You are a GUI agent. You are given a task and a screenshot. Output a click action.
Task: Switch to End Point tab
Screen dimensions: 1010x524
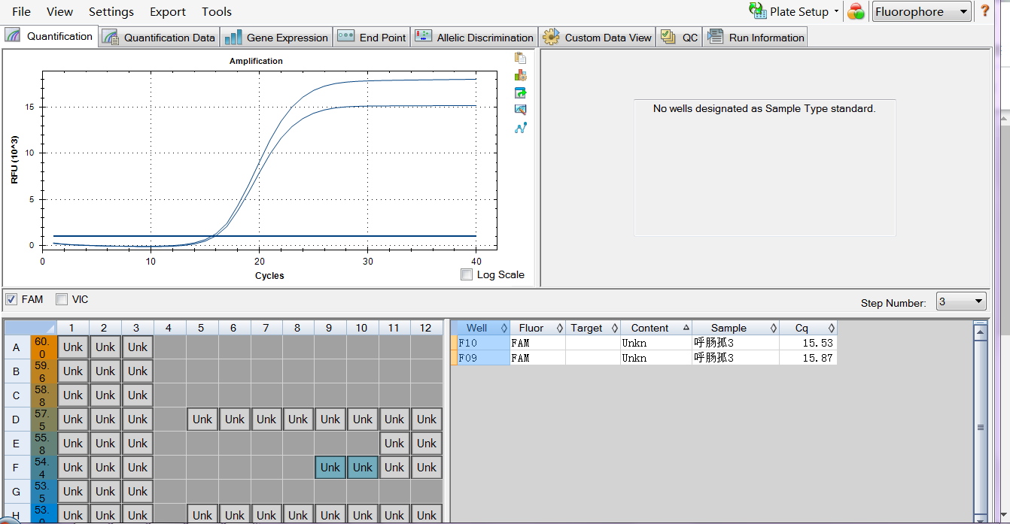point(372,37)
